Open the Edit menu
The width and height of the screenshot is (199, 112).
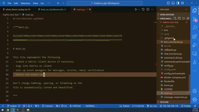(16, 3)
